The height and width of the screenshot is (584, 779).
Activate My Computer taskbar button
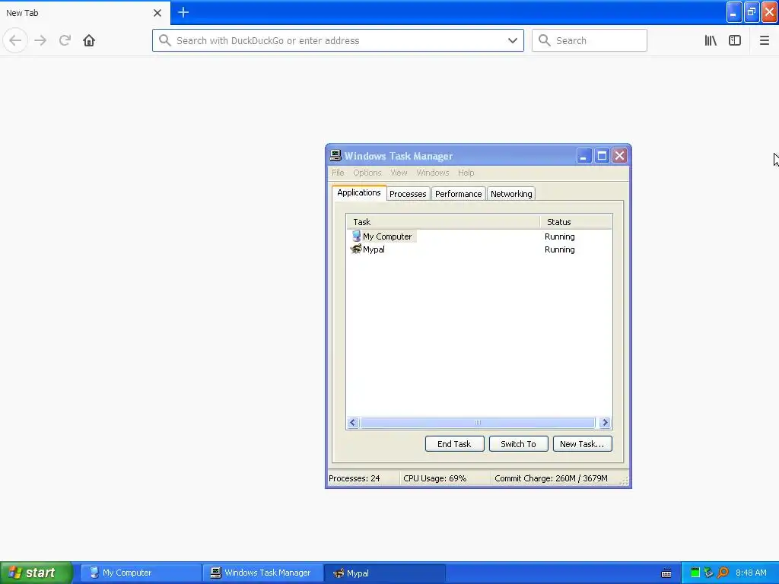coord(141,573)
